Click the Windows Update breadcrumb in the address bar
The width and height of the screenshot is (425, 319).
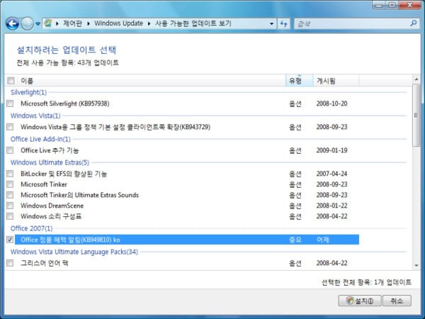click(x=119, y=24)
